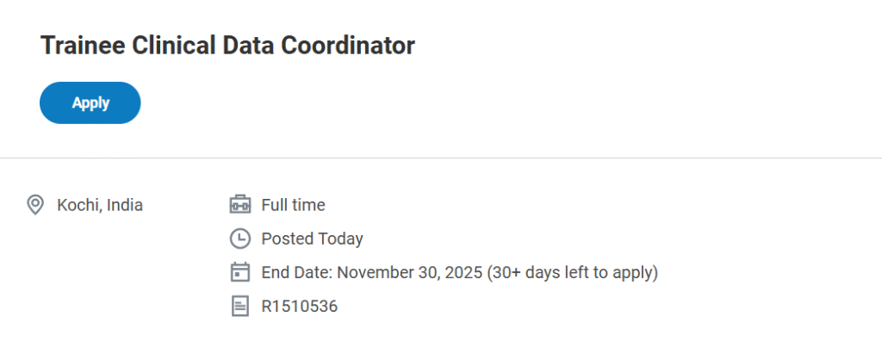
Task: Click the November 30, 2025 date
Action: click(x=409, y=272)
